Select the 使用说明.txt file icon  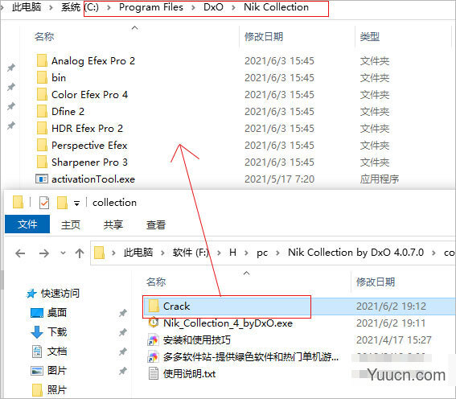click(154, 374)
